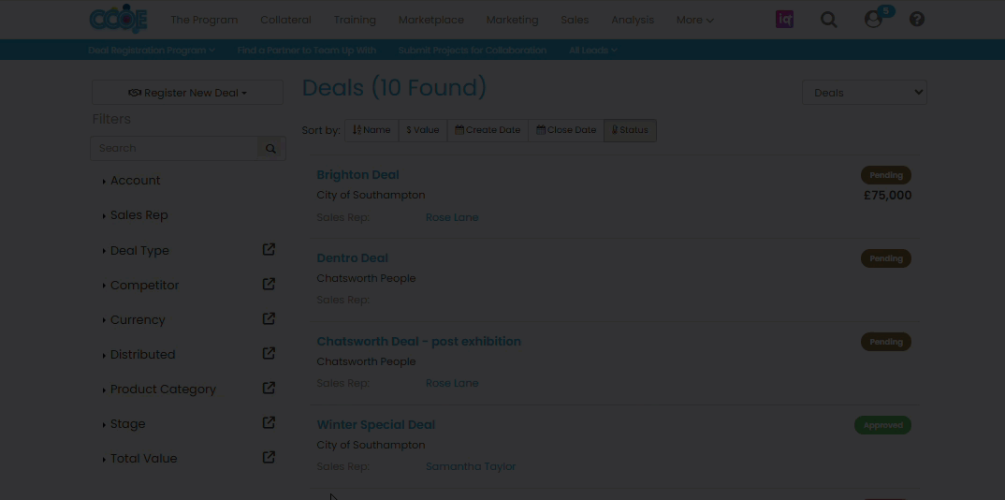The width and height of the screenshot is (1005, 500).
Task: Open Product Category filter pop-out icon
Action: 269,388
